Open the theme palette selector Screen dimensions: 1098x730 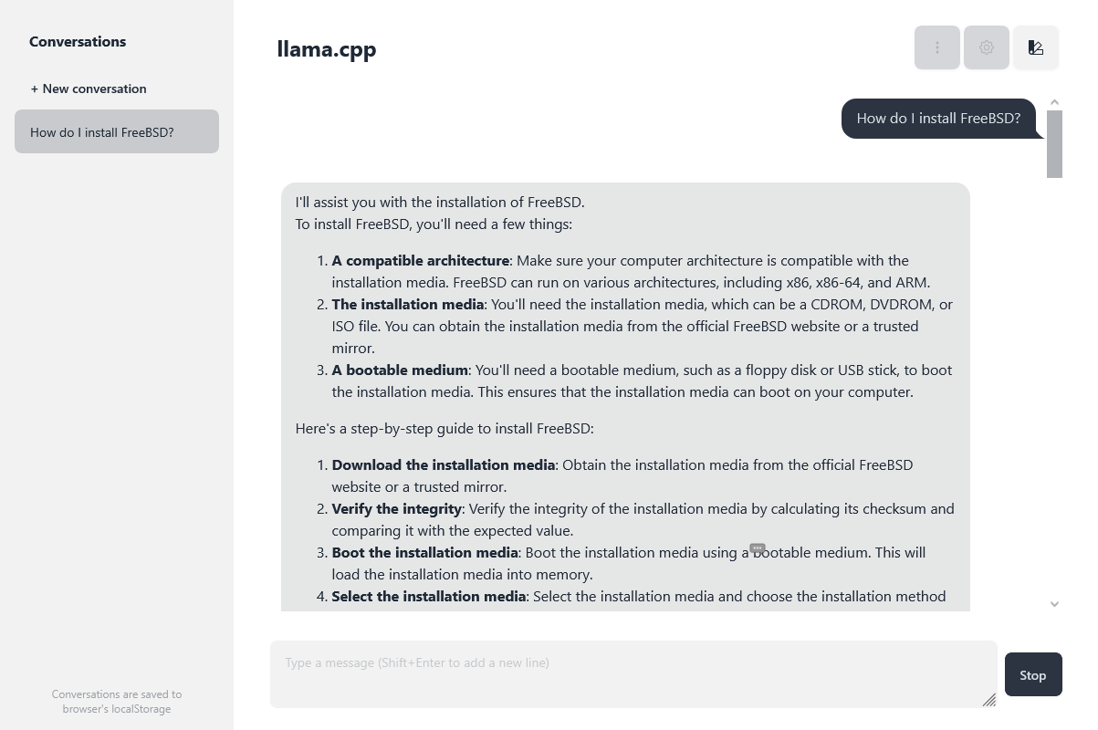[1035, 47]
